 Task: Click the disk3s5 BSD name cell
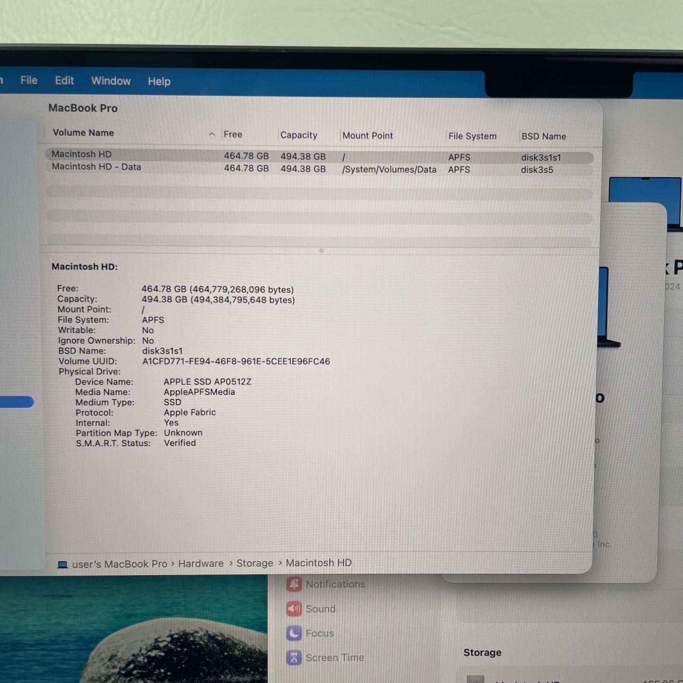click(537, 170)
